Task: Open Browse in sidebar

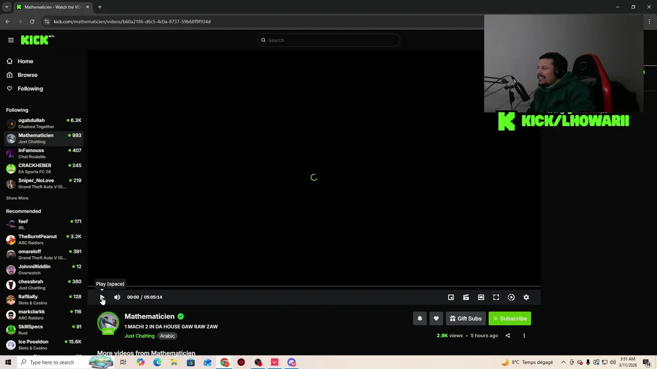Action: pyautogui.click(x=27, y=75)
